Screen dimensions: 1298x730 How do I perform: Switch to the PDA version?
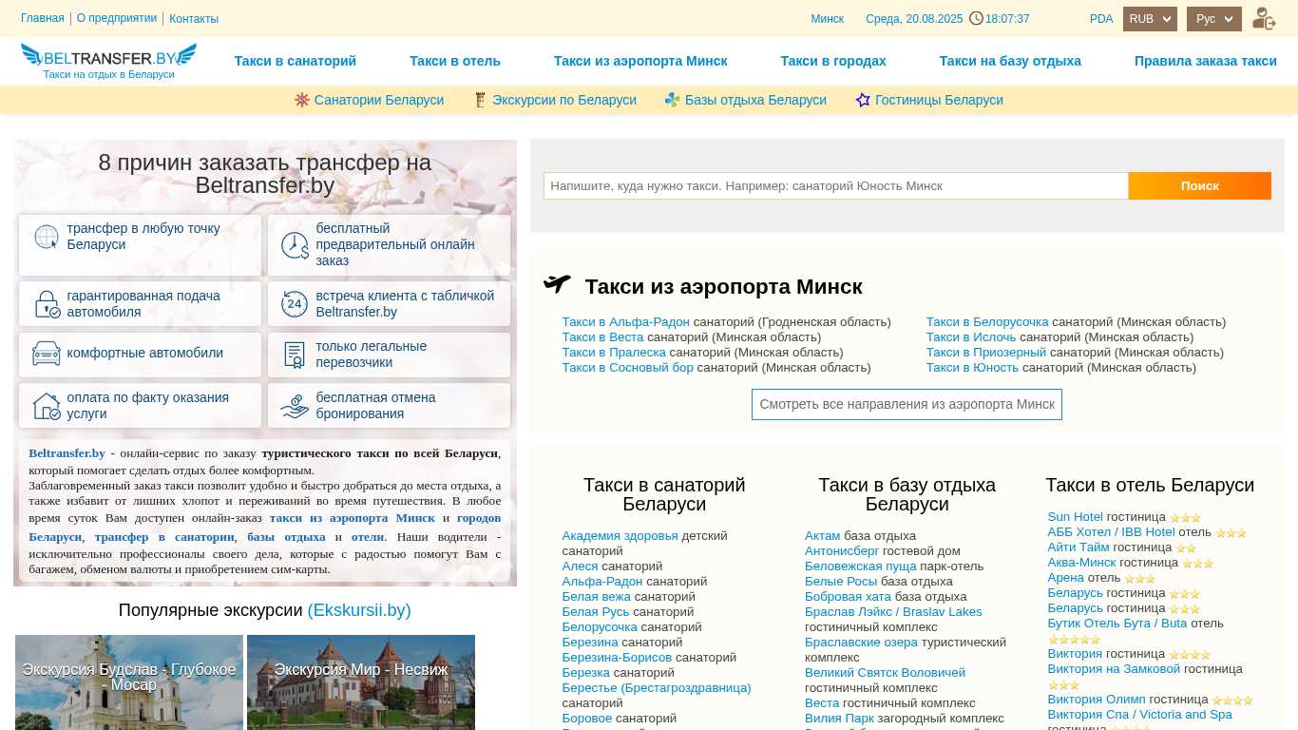coord(1101,19)
